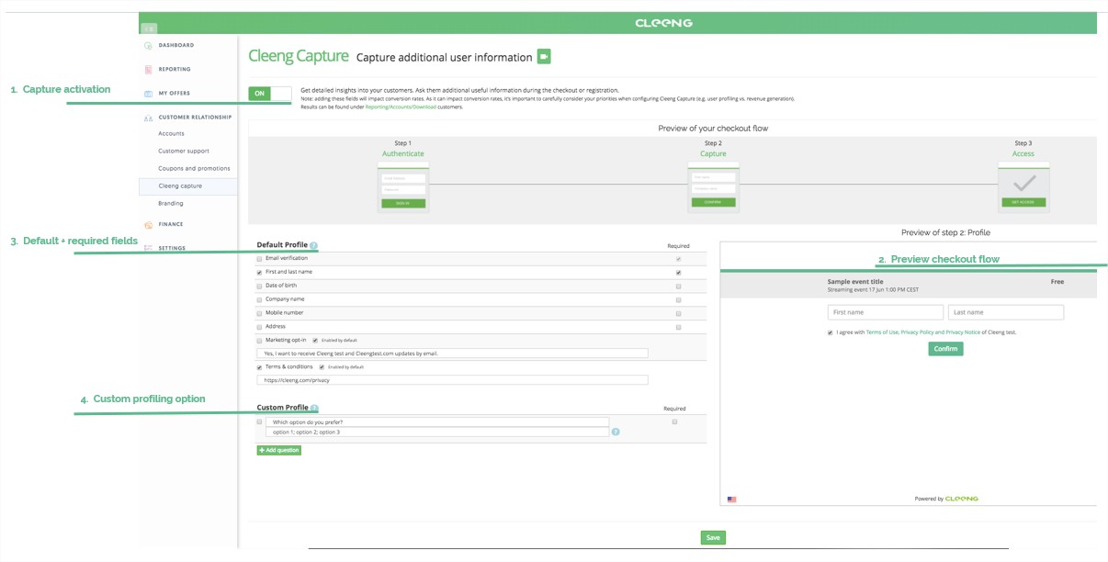Click the Confirm button in the preview

tap(945, 349)
